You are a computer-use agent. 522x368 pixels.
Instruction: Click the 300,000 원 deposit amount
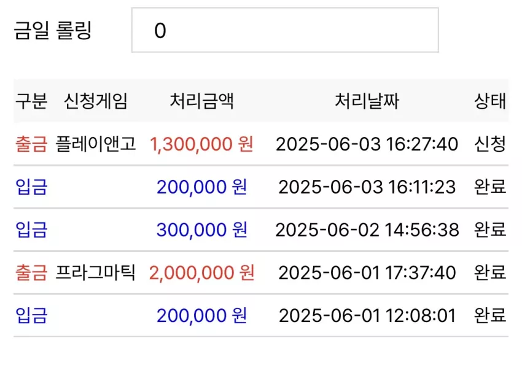[x=202, y=230]
